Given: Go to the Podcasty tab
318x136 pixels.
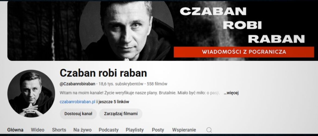Looking at the screenshot, I should [108, 130].
